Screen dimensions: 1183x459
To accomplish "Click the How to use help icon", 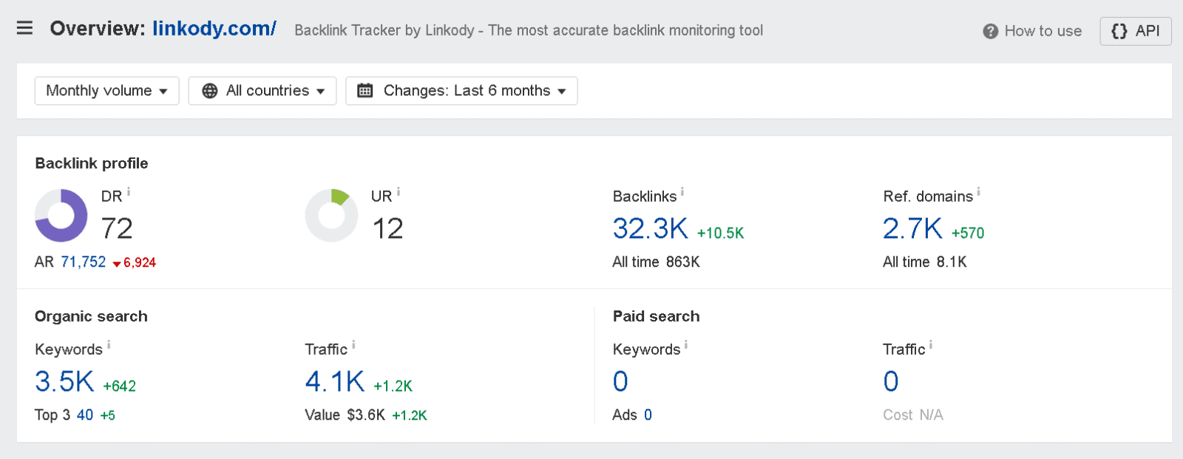I will (x=991, y=31).
